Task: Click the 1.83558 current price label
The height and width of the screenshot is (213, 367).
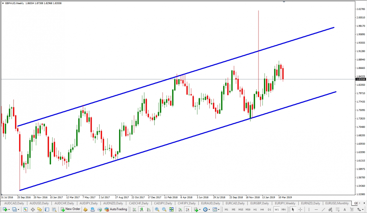Action: [x=361, y=79]
